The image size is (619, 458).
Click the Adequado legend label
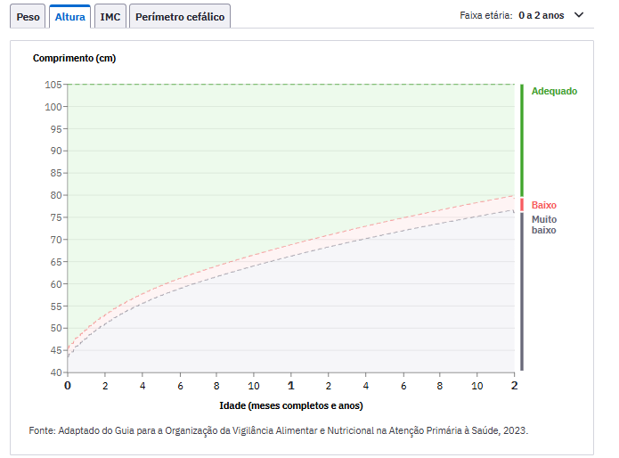(x=554, y=91)
